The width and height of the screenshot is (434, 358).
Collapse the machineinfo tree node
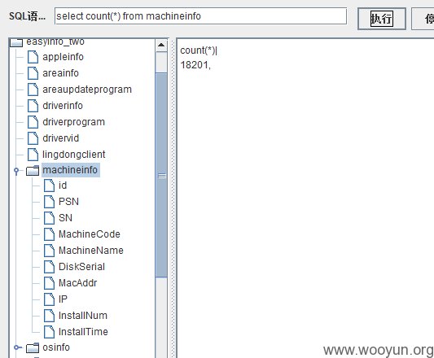pos(16,171)
